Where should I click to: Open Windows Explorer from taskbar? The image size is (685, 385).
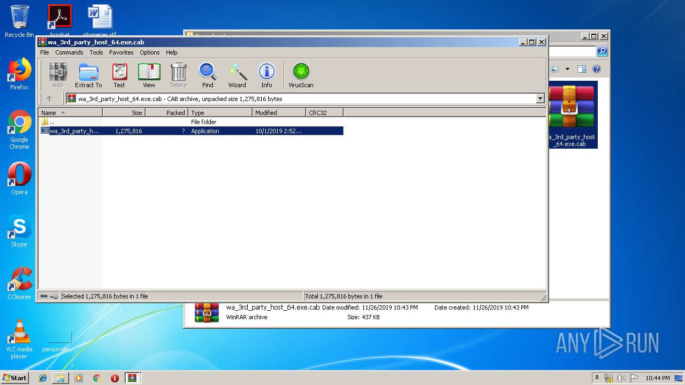point(60,378)
